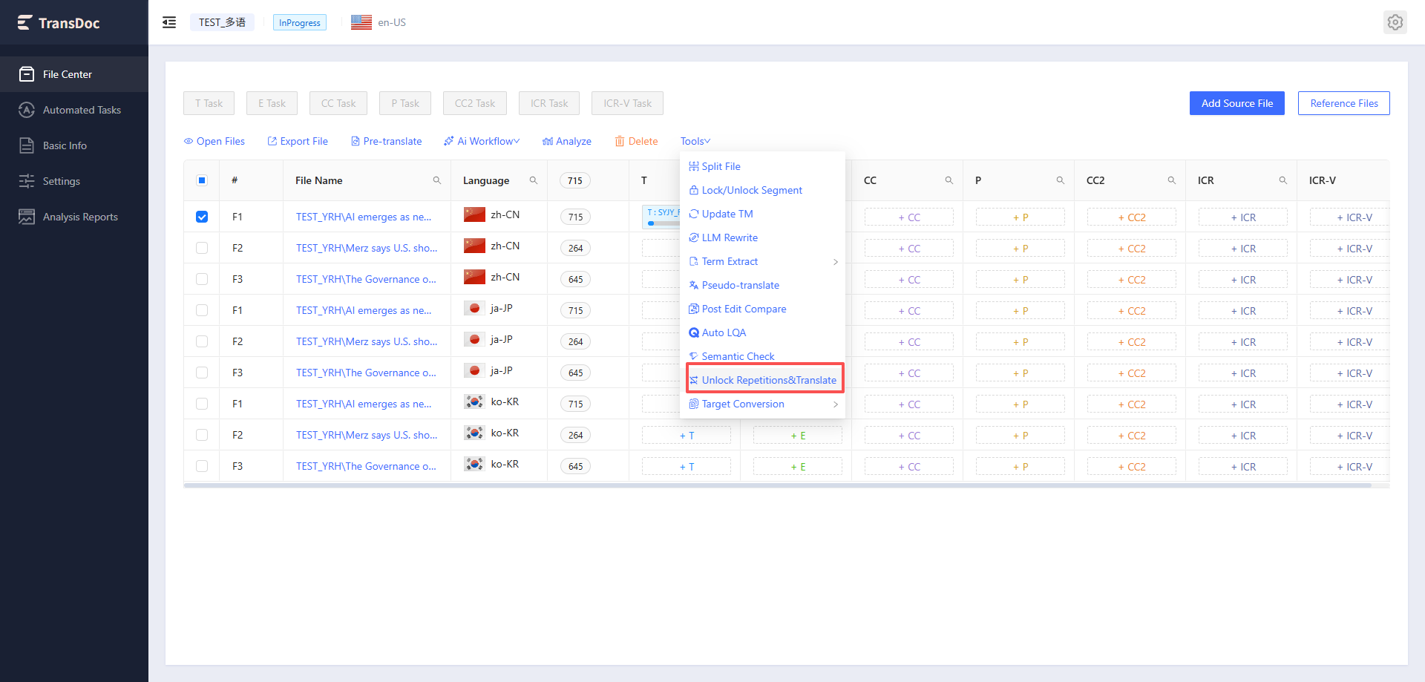Collapse the Tools dropdown menu
This screenshot has height=682, width=1425.
[695, 141]
